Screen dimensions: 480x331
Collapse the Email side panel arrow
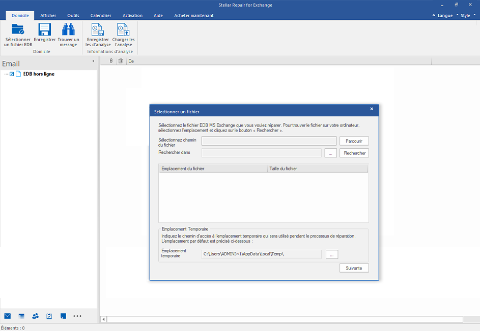(x=93, y=61)
